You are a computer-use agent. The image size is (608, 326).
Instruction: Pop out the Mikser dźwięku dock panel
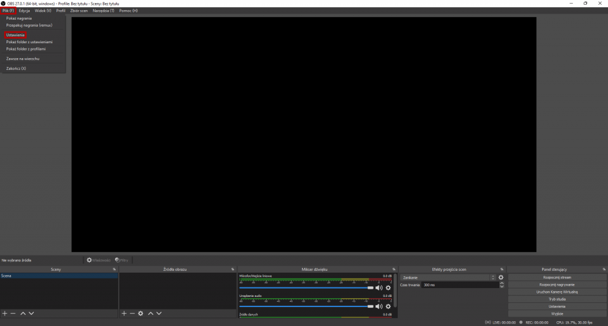[x=394, y=269]
